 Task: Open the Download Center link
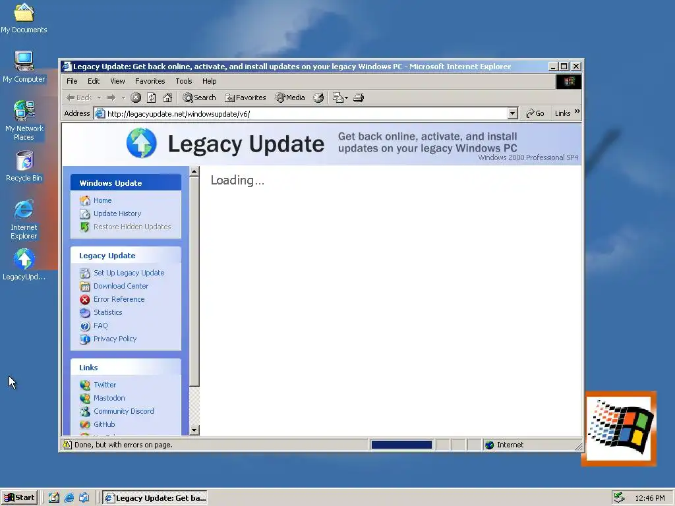121,286
